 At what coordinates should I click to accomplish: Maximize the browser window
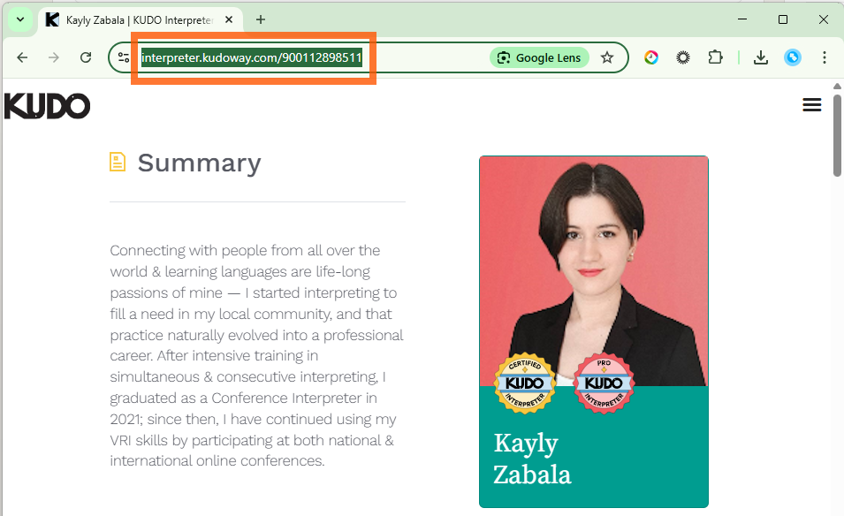click(783, 19)
